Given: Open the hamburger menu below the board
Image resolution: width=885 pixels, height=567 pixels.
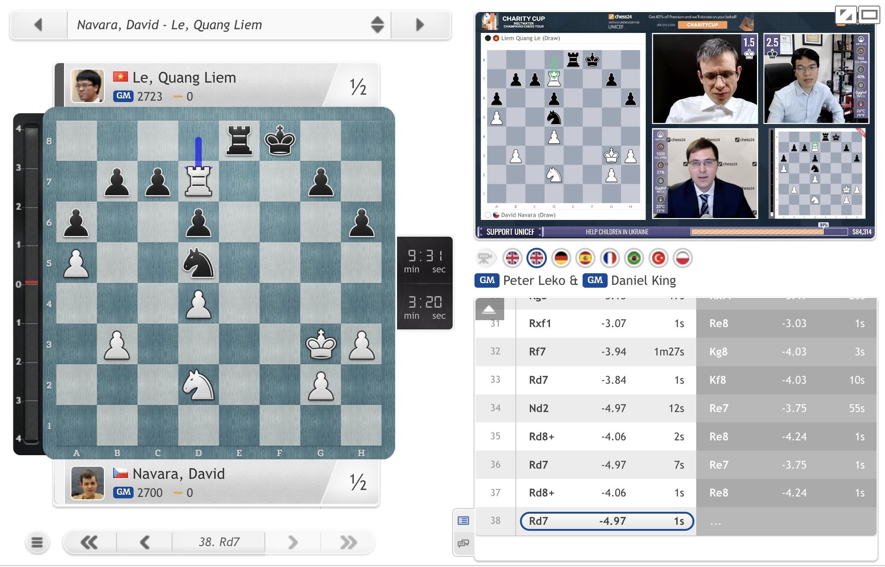Looking at the screenshot, I should [x=37, y=542].
